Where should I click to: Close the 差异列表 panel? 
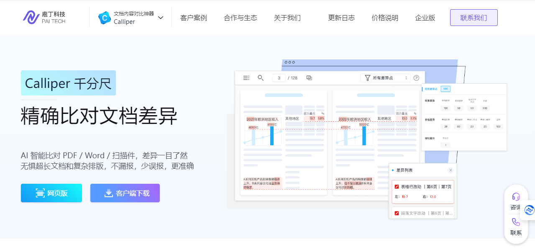451,170
